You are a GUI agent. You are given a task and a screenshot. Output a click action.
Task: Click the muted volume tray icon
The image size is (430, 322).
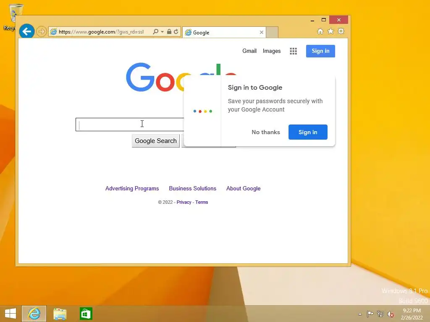[390, 314]
